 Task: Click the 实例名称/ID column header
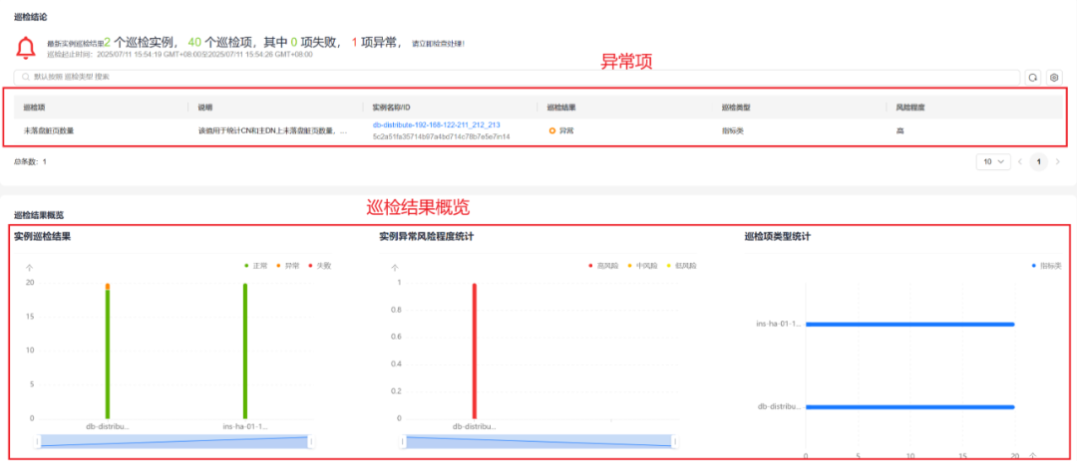[x=391, y=108]
